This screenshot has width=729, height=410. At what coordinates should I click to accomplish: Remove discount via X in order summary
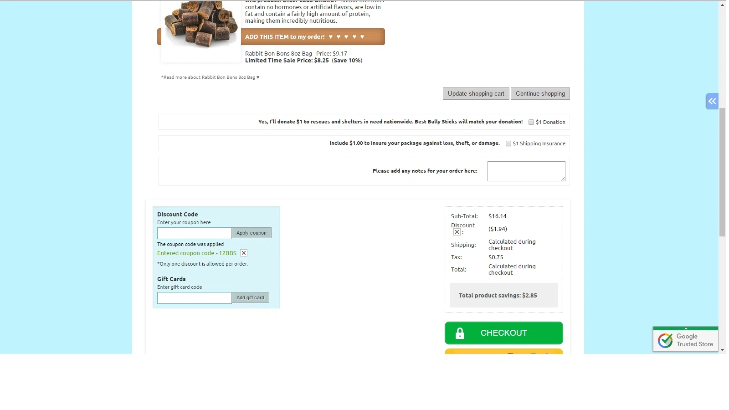[x=457, y=232]
